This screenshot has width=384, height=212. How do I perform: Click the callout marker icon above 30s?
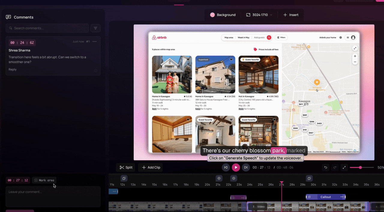click(x=309, y=178)
